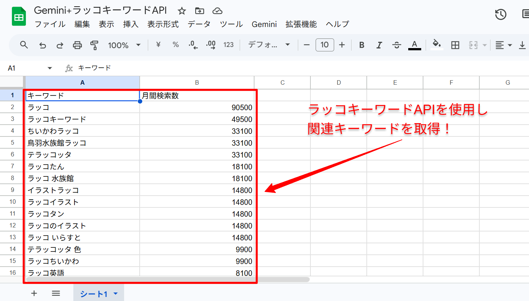Open the font family dropdown

(x=269, y=45)
